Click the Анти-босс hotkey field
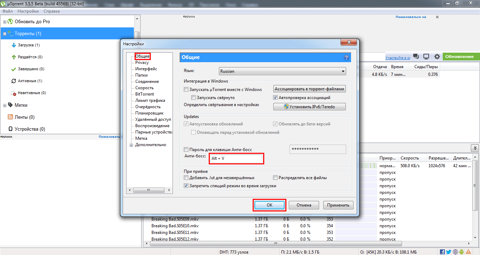480x255 pixels. (236, 159)
